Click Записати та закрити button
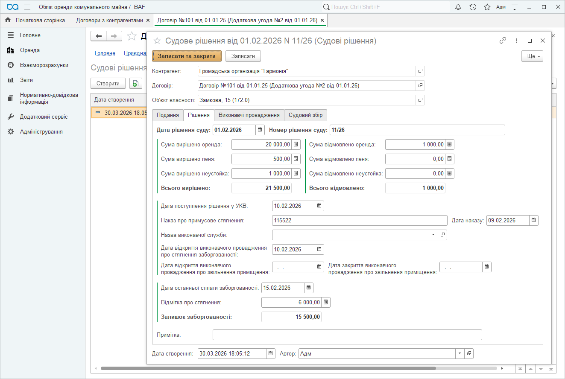565x379 pixels. tap(187, 56)
